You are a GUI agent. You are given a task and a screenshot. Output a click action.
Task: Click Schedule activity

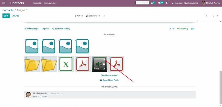[61, 29]
